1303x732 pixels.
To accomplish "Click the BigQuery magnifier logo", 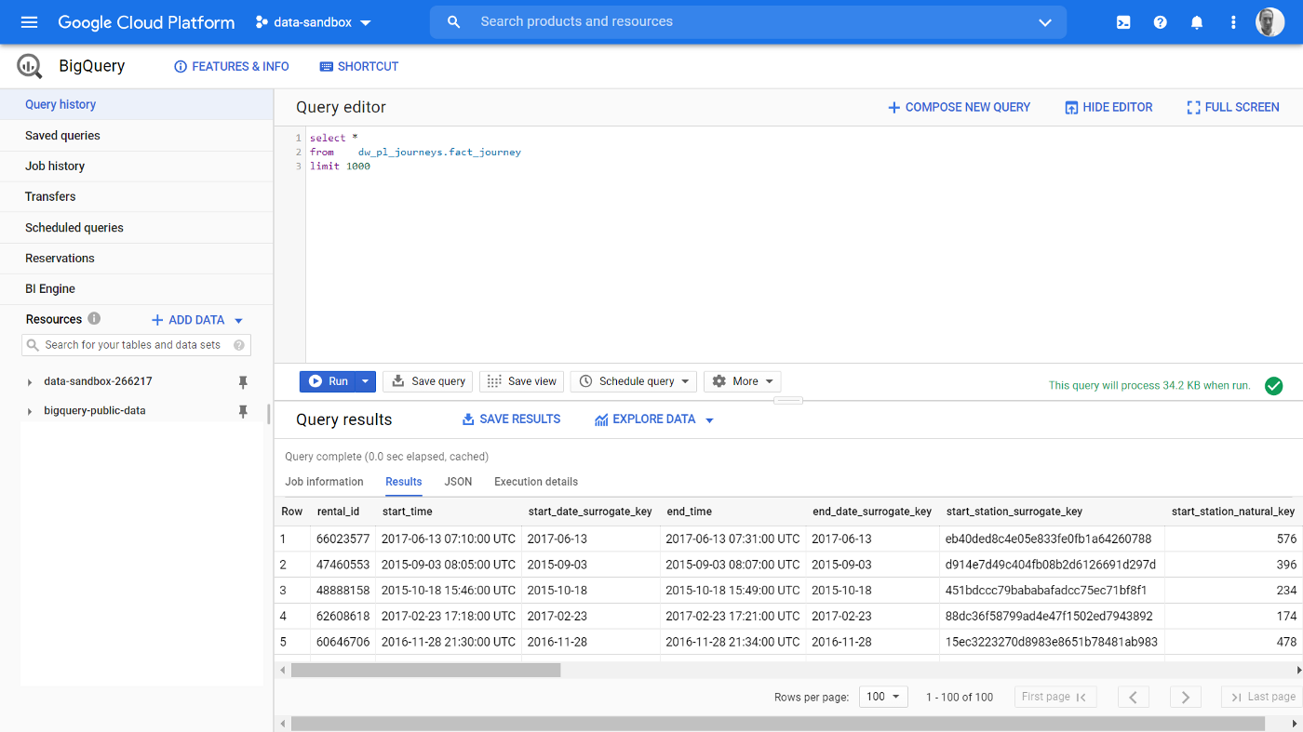I will (30, 66).
